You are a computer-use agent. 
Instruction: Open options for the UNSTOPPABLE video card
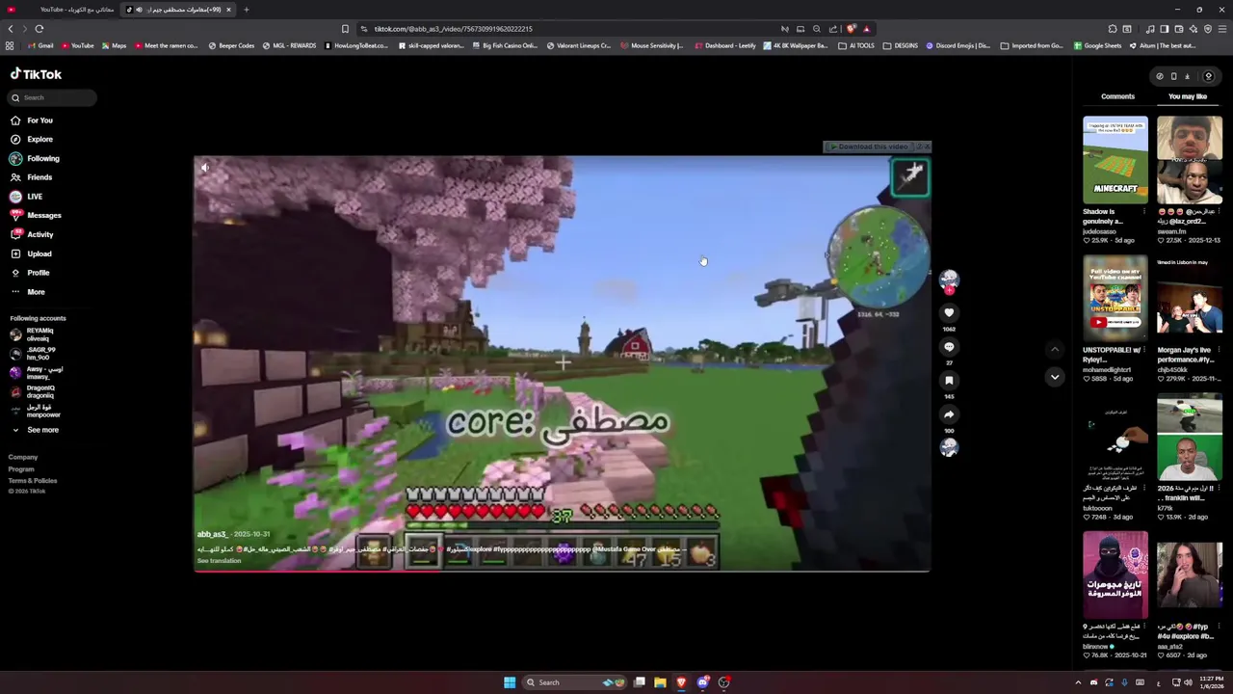pos(1143,349)
